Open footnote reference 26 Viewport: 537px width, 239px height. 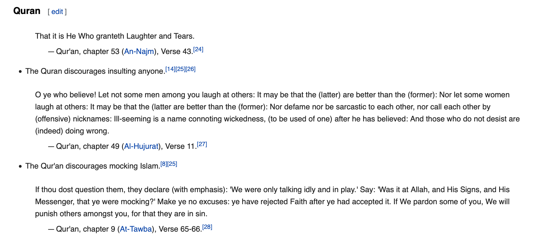(x=191, y=69)
